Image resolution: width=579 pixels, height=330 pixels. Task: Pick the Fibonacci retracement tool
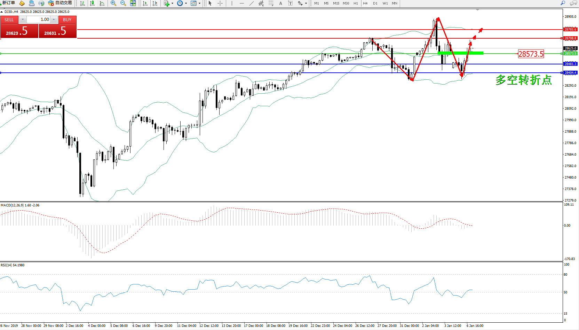coord(271,3)
